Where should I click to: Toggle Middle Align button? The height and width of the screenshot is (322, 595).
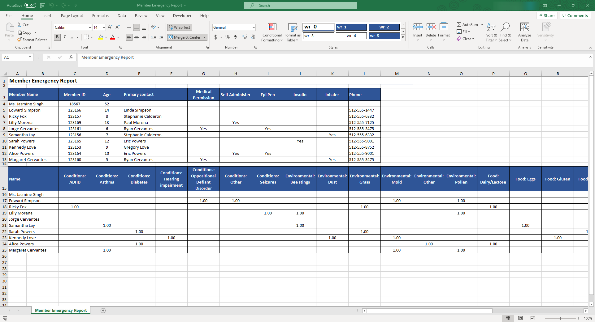[137, 27]
